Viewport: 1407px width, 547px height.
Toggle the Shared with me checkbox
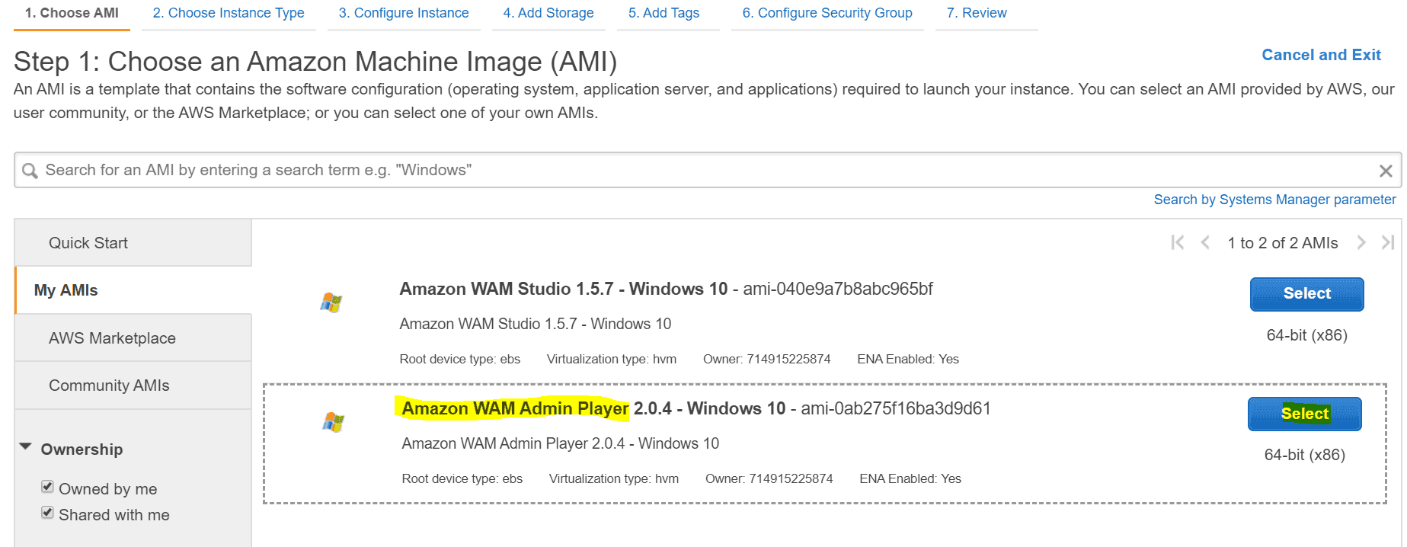(x=47, y=513)
